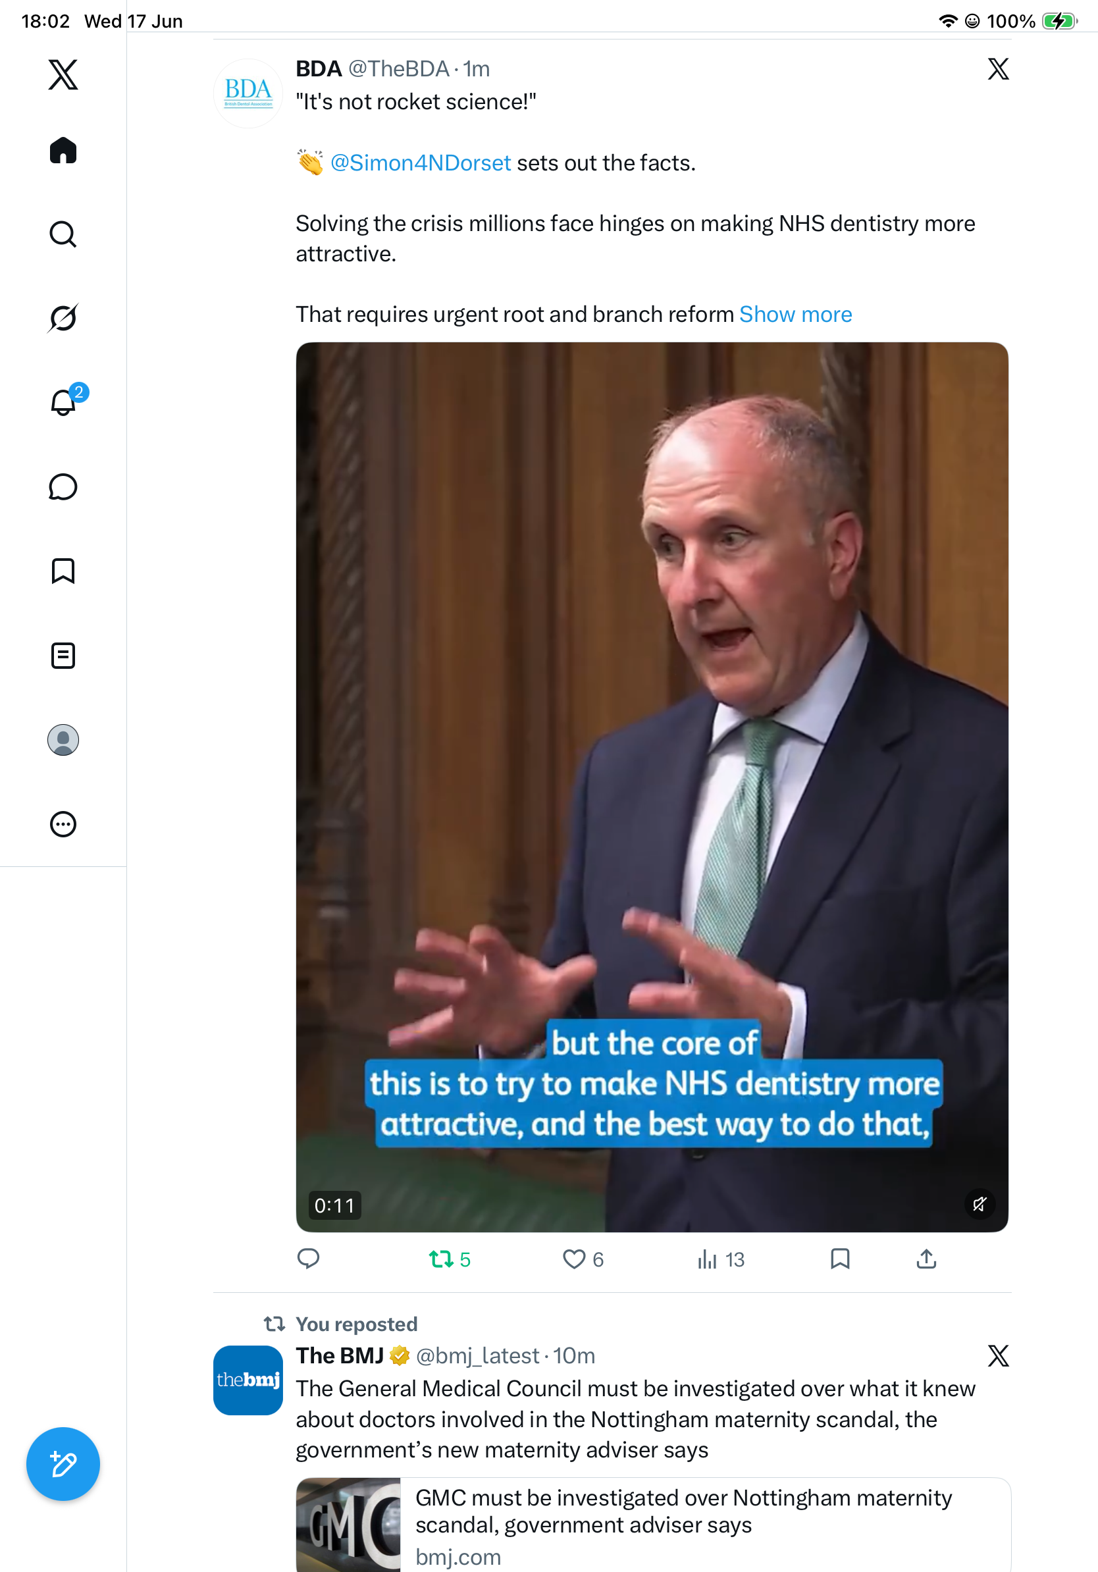Open the GMC bmj.com article card
Image resolution: width=1098 pixels, height=1572 pixels.
[x=653, y=1525]
